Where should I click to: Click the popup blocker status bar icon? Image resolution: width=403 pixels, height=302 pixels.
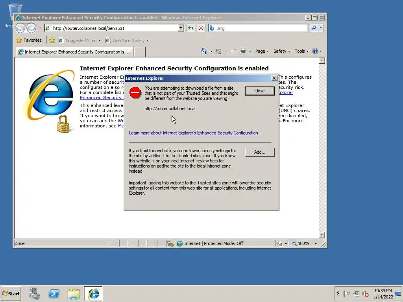click(170, 243)
